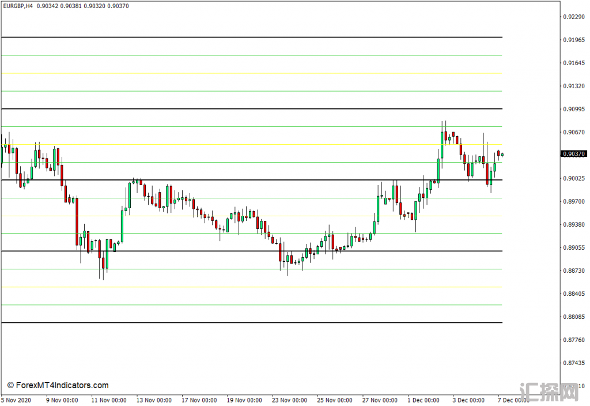Select the 0.91645 price scale value
Image resolution: width=590 pixels, height=406 pixels.
(x=573, y=63)
